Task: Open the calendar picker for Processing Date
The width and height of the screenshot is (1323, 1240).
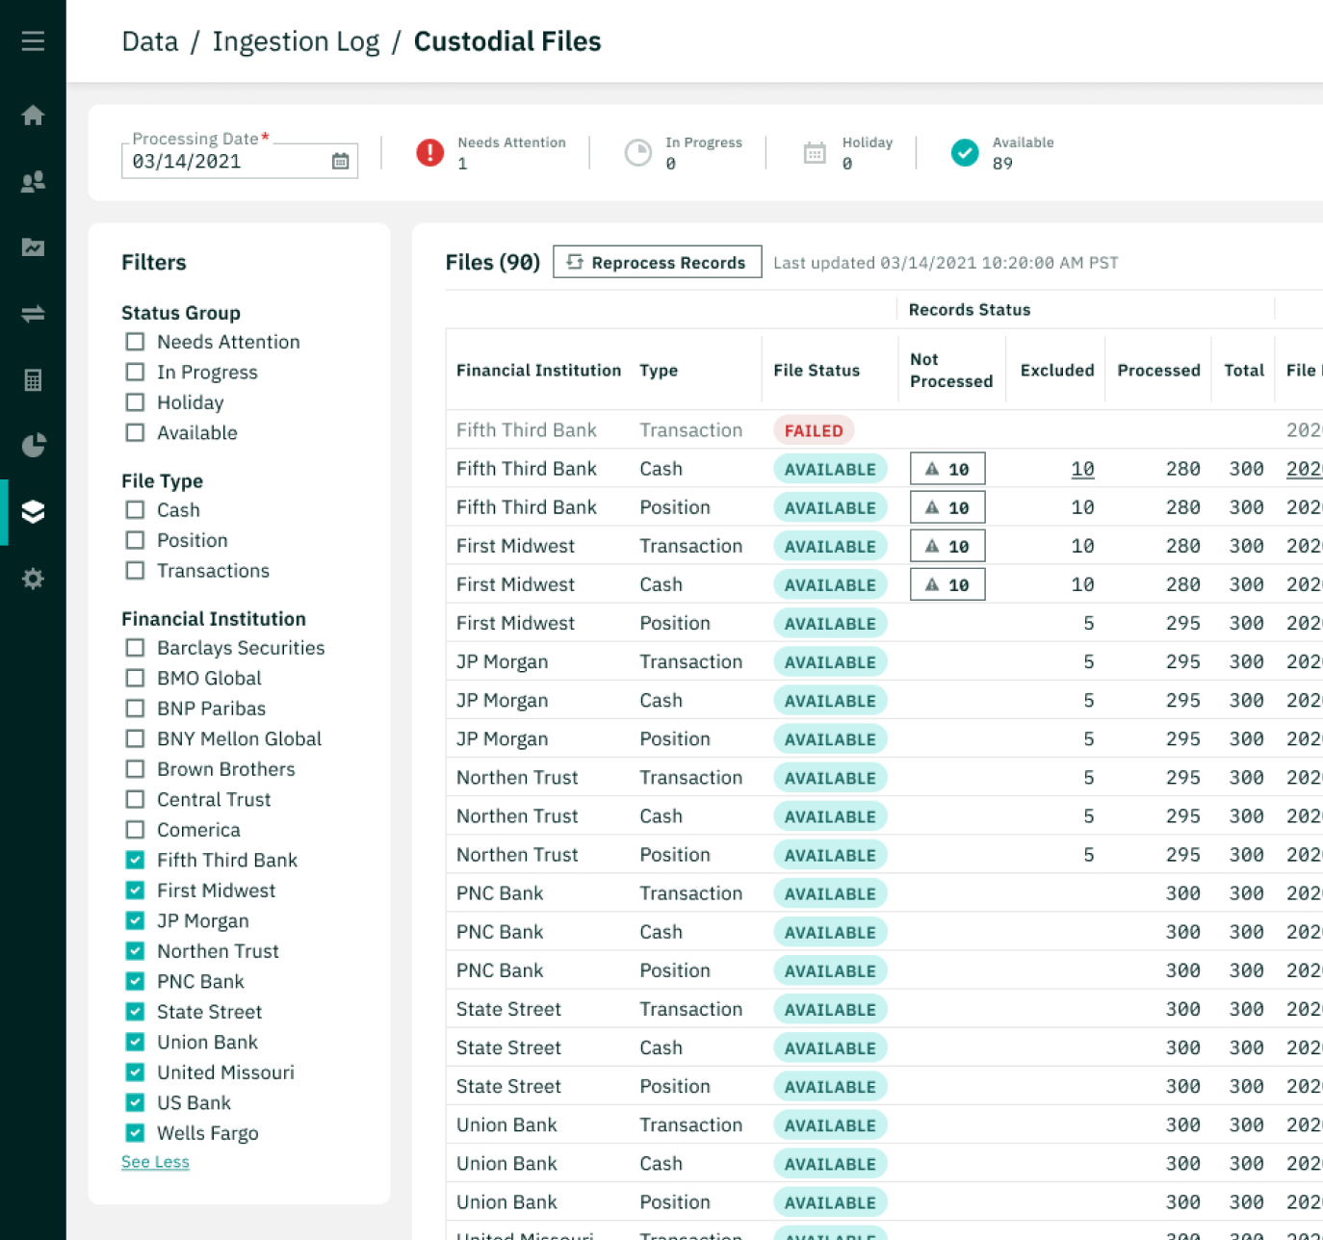Action: pos(339,161)
